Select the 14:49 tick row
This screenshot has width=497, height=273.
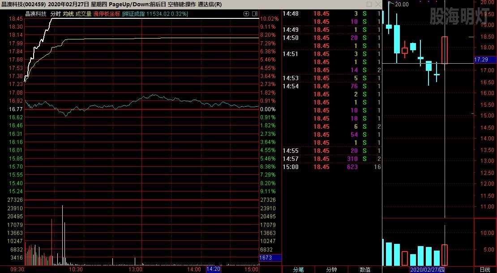[x=331, y=30]
